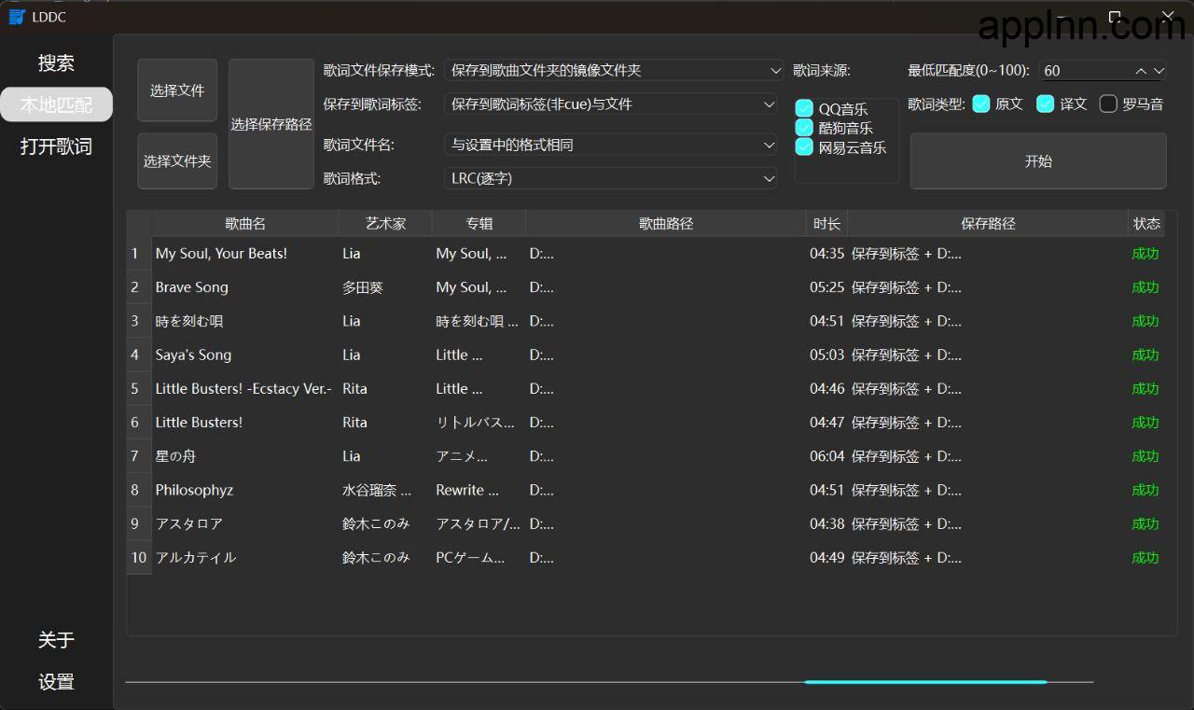Click the 06:04 duration cell
1194x710 pixels.
pos(826,456)
